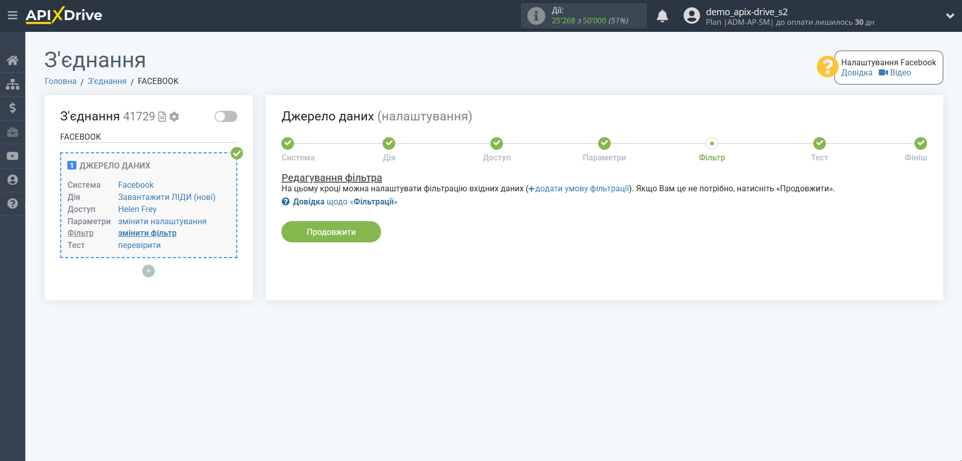Click the додати умову фільтрації link
The width and height of the screenshot is (962, 461).
(x=582, y=189)
